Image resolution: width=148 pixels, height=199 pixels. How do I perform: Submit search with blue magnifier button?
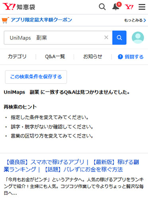point(119,38)
